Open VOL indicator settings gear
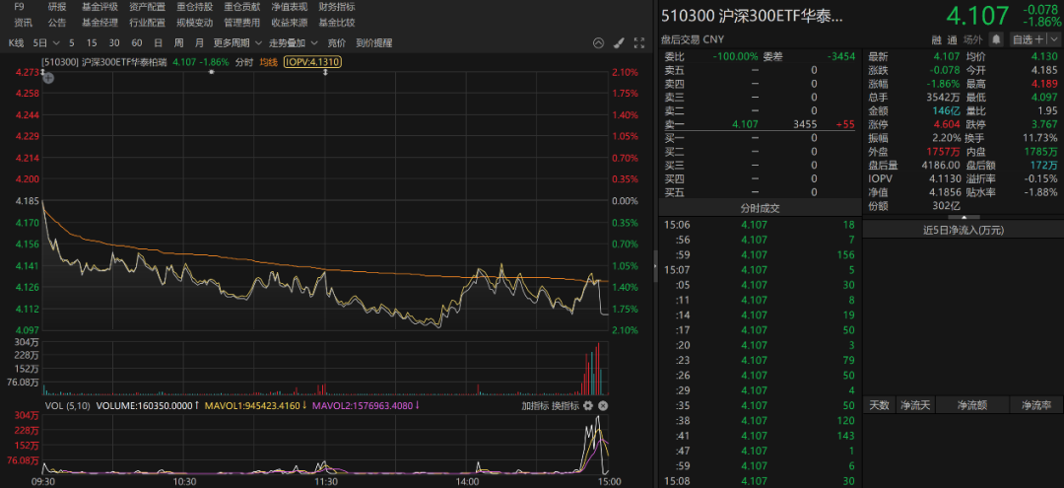This screenshot has width=1064, height=488. (x=588, y=406)
